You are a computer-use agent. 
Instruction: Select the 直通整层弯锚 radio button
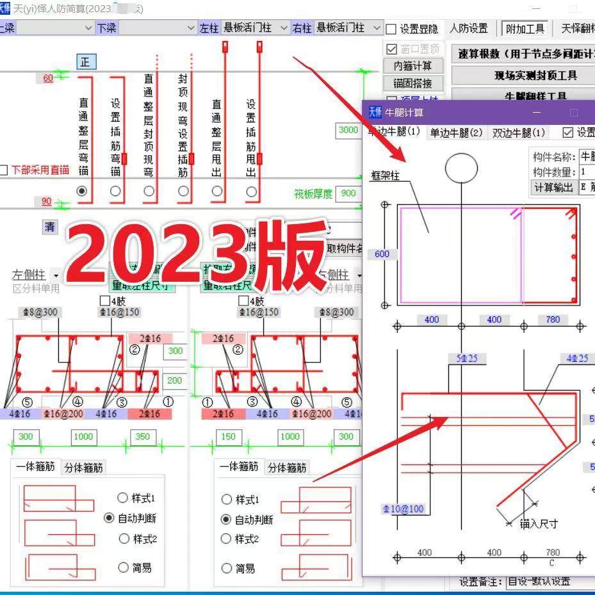pyautogui.click(x=81, y=191)
